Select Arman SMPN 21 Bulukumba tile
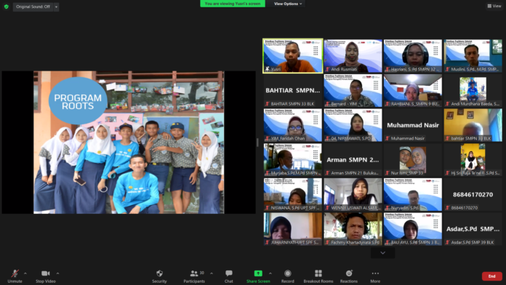This screenshot has height=285, width=506. click(353, 159)
